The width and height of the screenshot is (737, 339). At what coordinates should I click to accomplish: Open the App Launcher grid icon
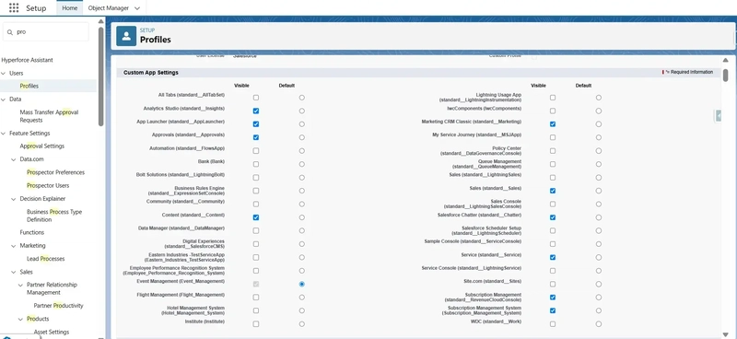(x=14, y=8)
